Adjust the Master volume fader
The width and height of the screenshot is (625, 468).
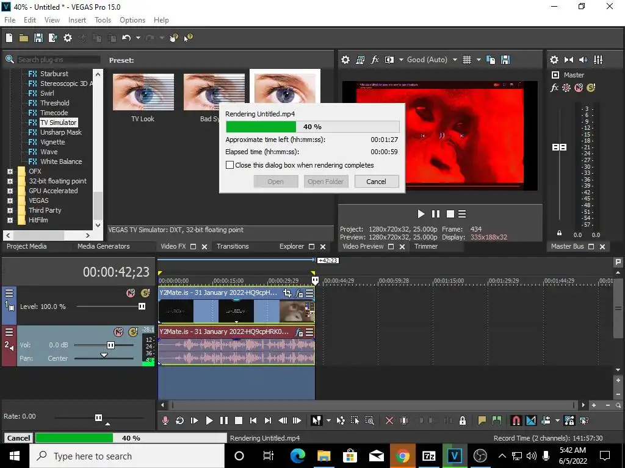[559, 147]
